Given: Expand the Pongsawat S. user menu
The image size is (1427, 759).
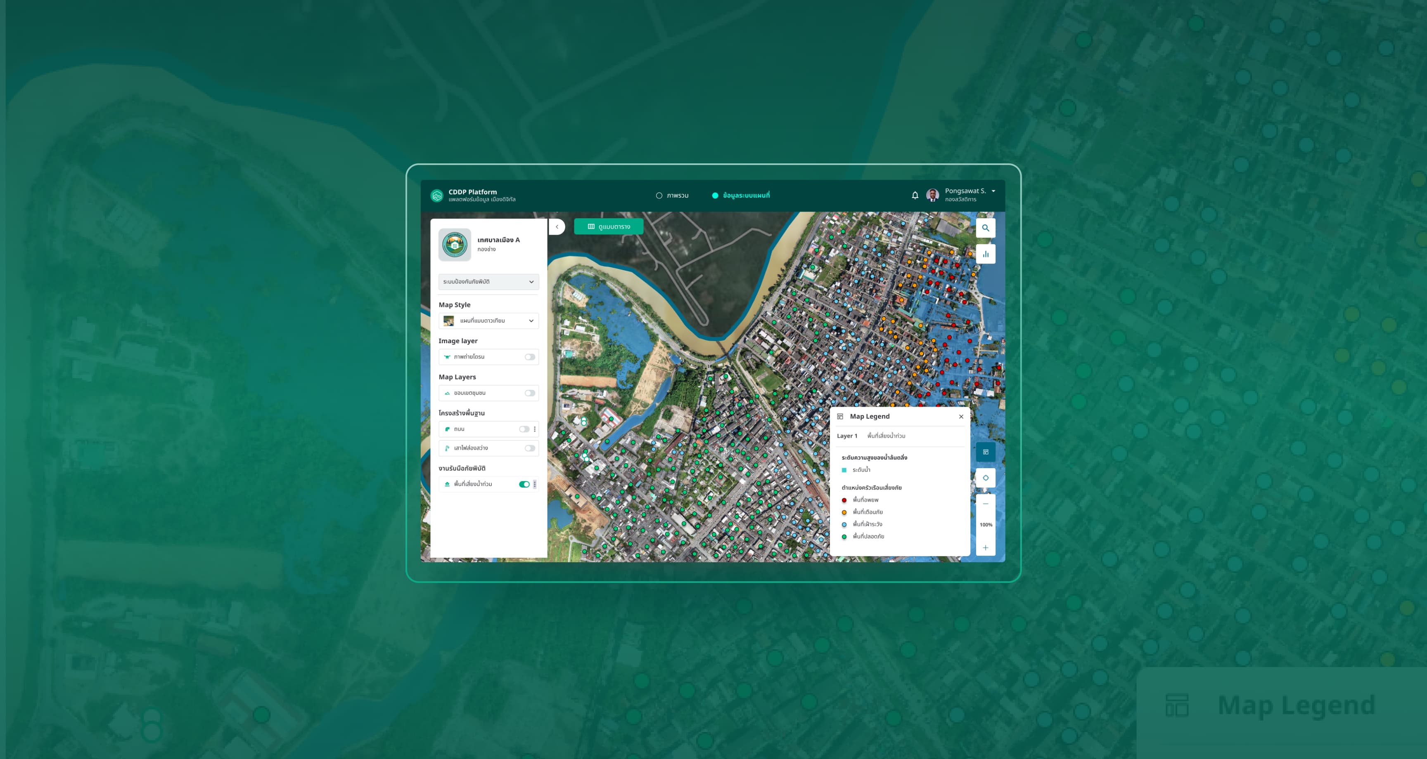Looking at the screenshot, I should (993, 191).
